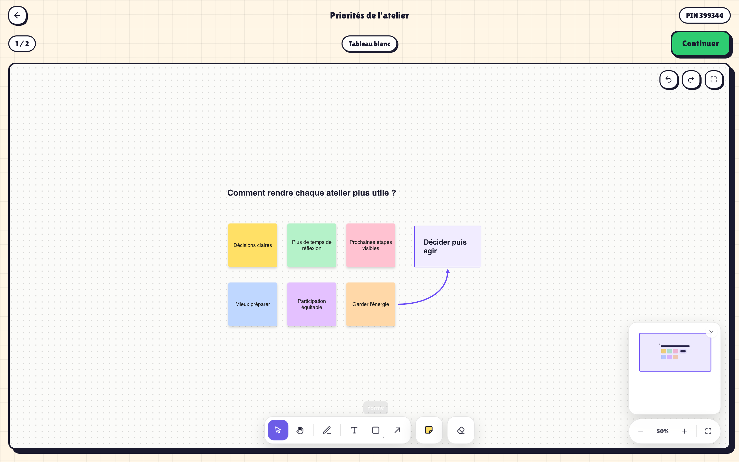Select the Décider puis agir box
The image size is (739, 462).
click(447, 246)
